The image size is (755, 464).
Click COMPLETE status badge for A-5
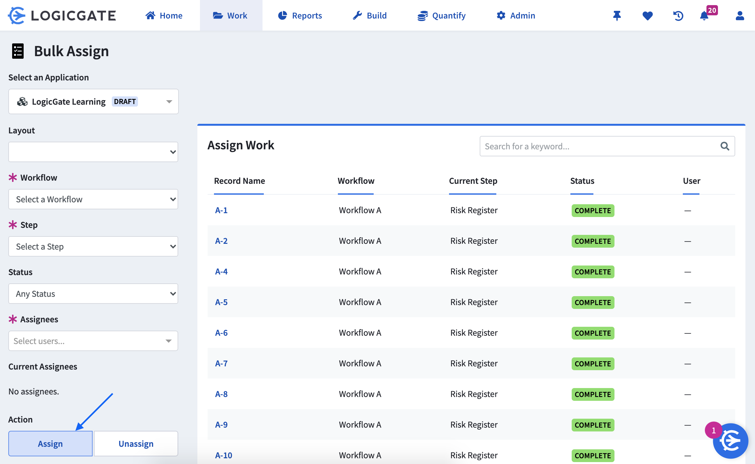pyautogui.click(x=593, y=303)
